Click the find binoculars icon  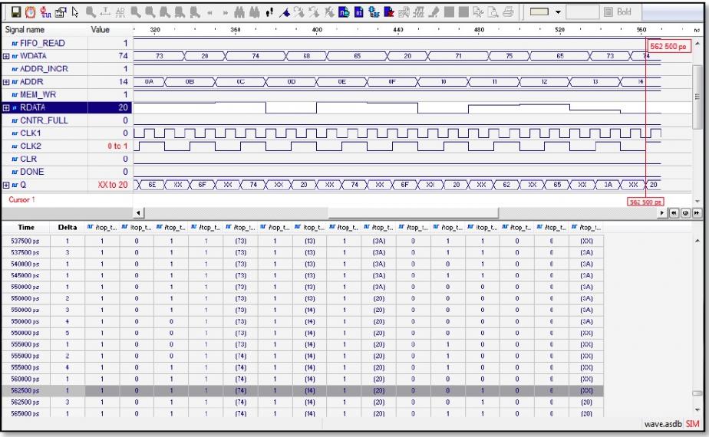(x=239, y=12)
